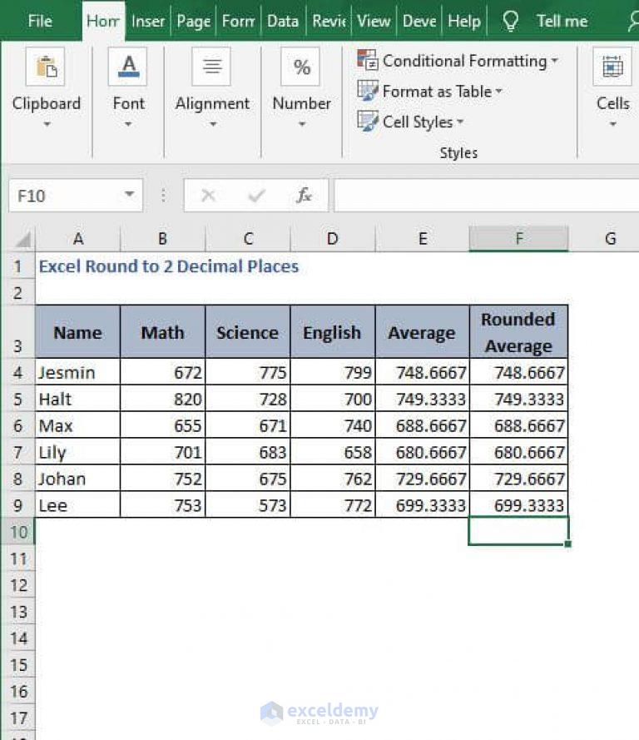Image resolution: width=639 pixels, height=740 pixels.
Task: Select Lee's Science score 573
Action: 248,504
